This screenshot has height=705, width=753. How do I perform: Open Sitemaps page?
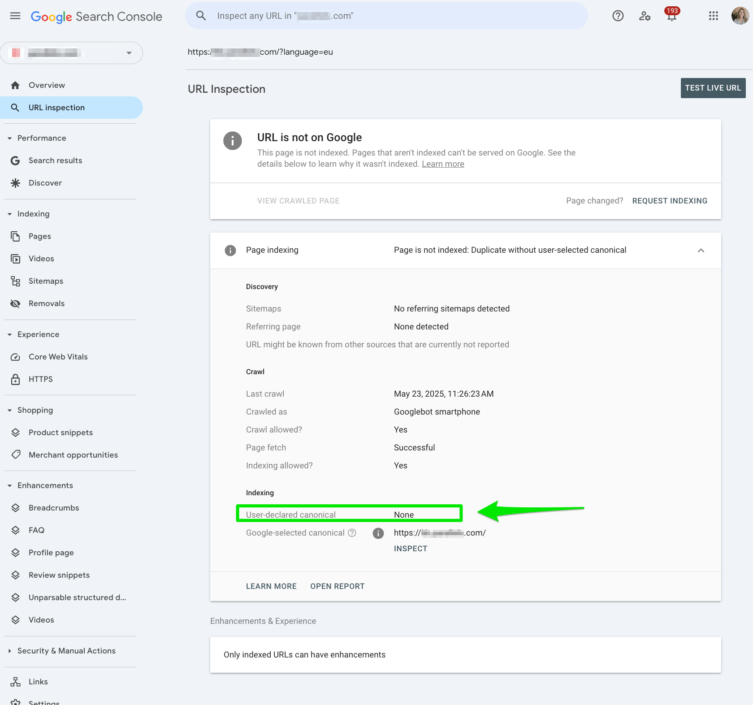pyautogui.click(x=46, y=281)
